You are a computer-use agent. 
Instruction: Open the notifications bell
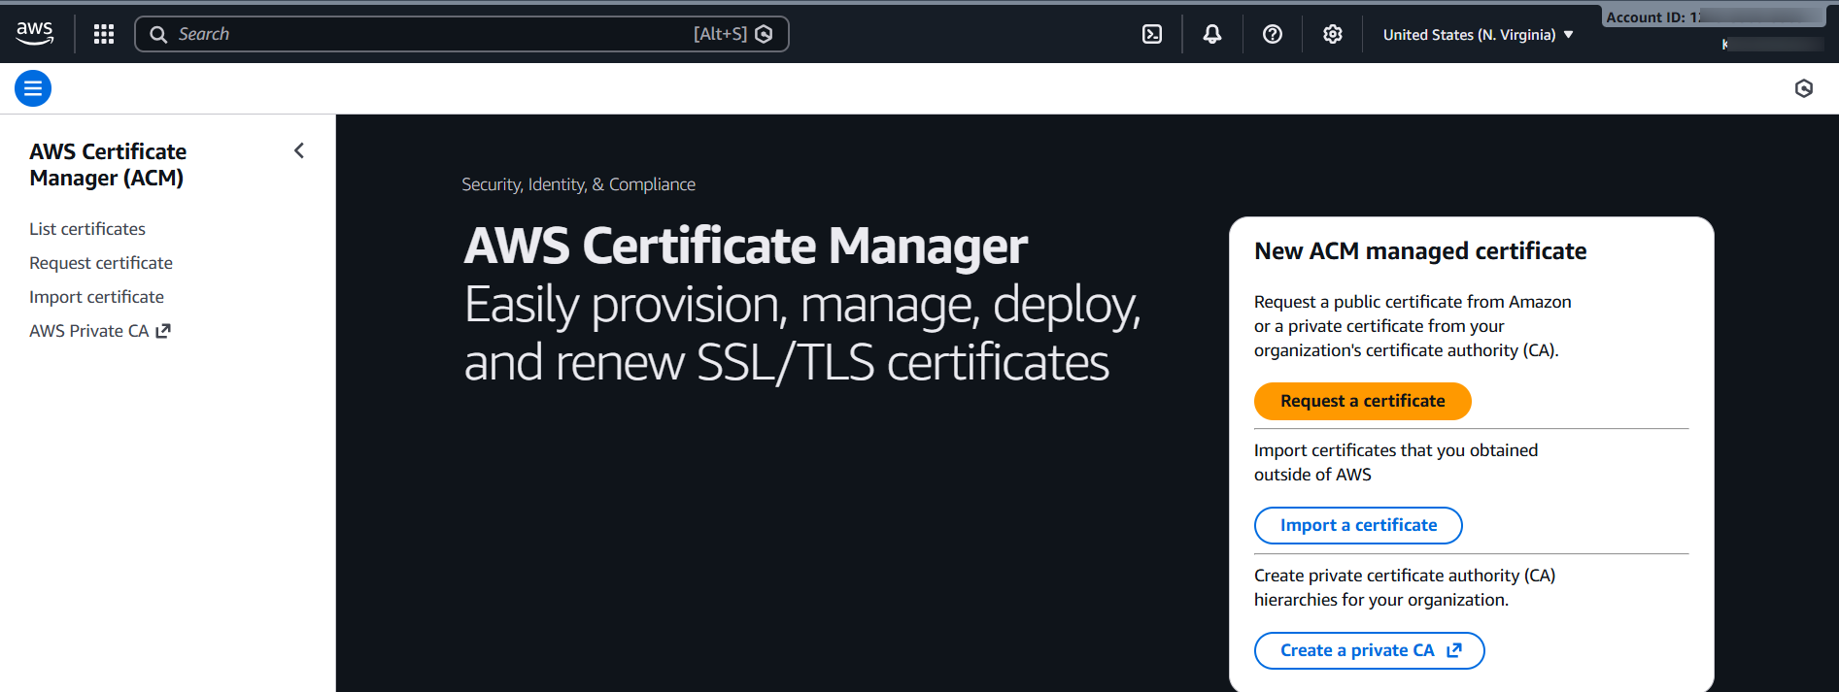pyautogui.click(x=1212, y=34)
